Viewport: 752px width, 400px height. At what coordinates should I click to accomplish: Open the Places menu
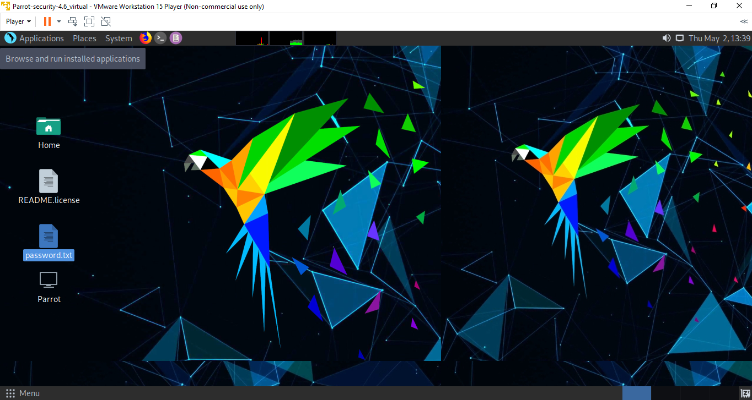[x=84, y=38]
